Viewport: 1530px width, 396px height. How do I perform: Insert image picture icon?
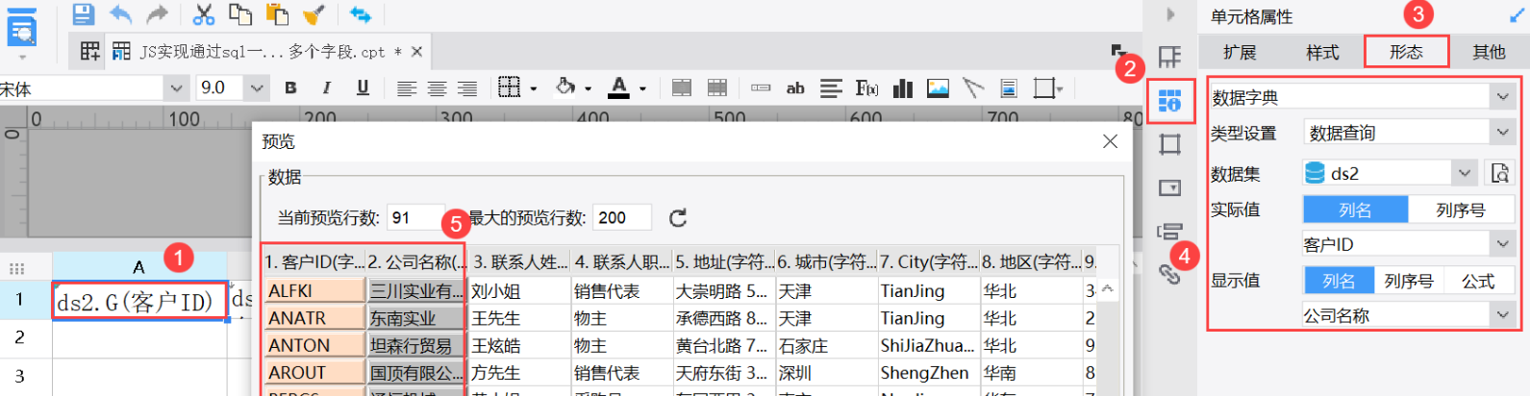point(938,88)
